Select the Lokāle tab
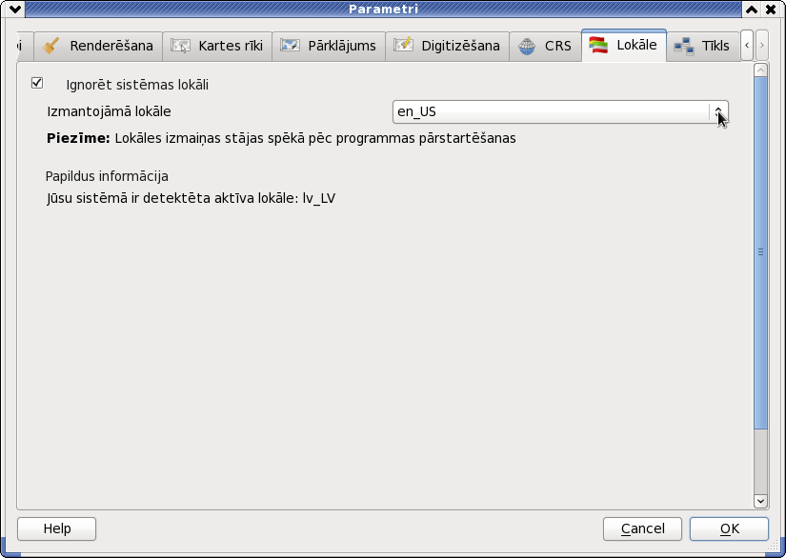The width and height of the screenshot is (786, 558). 624,45
